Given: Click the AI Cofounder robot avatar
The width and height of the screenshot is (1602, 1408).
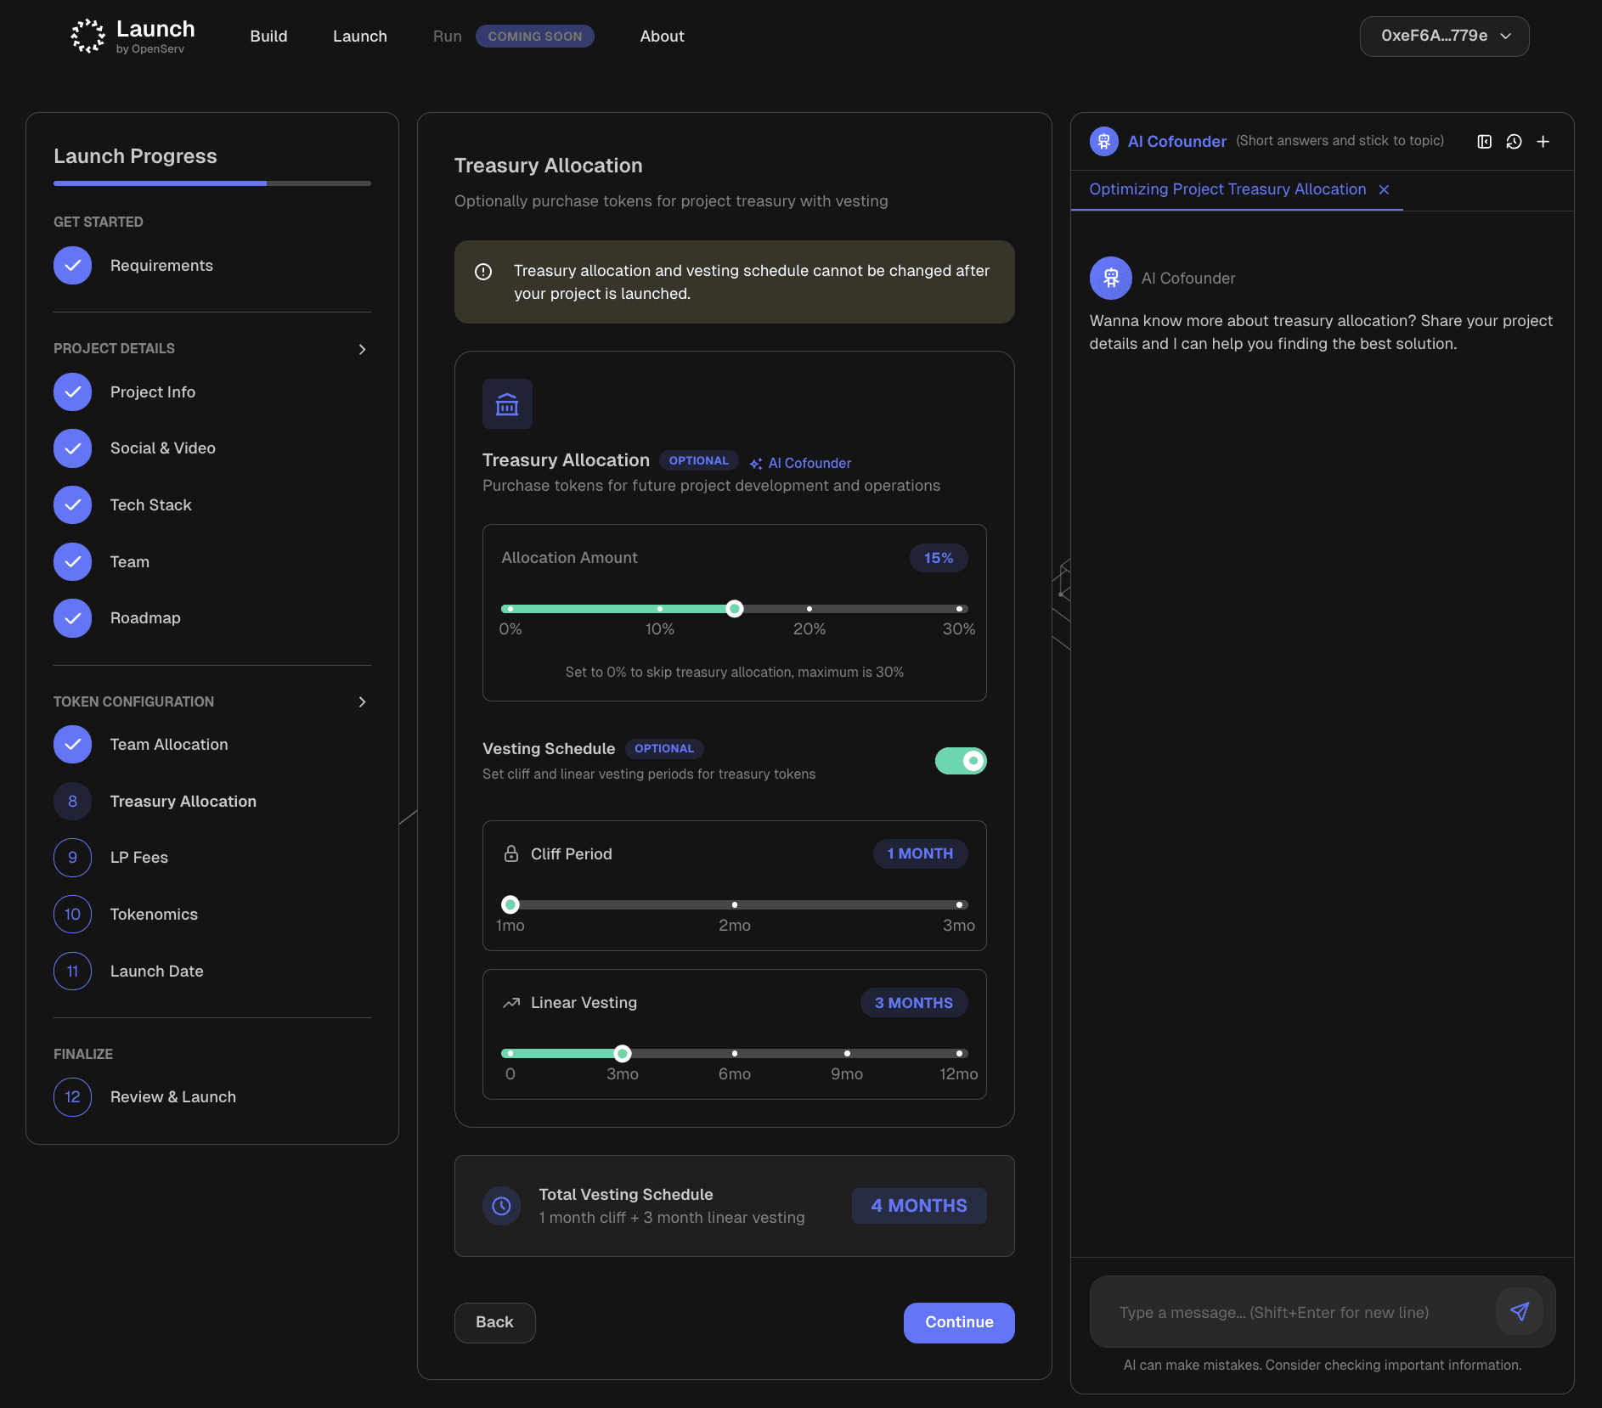Looking at the screenshot, I should click(x=1110, y=279).
